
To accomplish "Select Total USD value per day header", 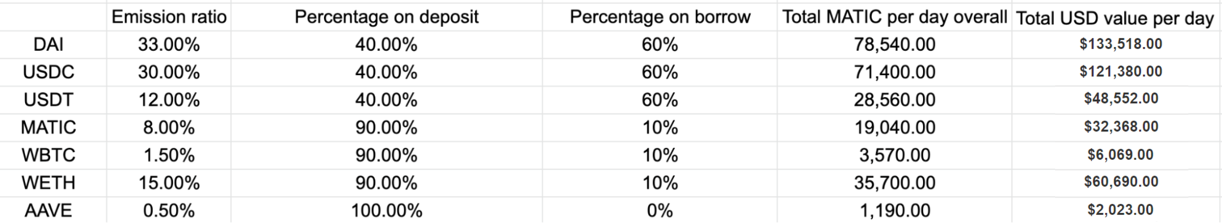I will (x=1115, y=19).
